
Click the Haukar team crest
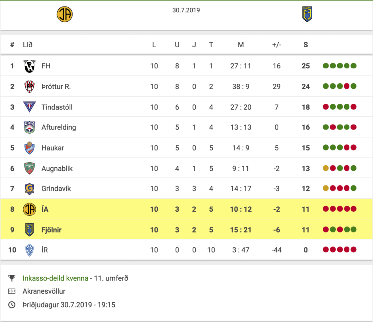point(30,148)
